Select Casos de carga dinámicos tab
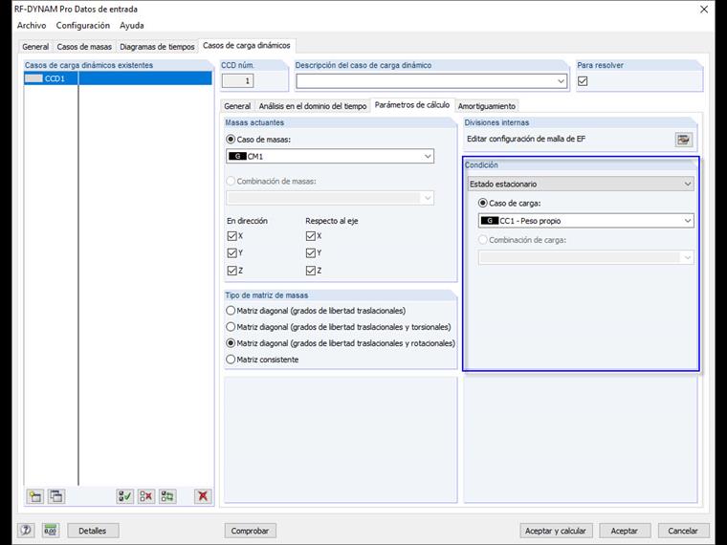This screenshot has height=545, width=727. 247,46
